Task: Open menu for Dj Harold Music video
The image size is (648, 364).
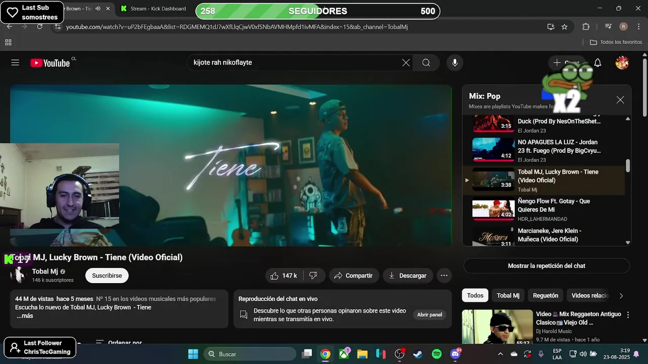Action: pyautogui.click(x=628, y=314)
